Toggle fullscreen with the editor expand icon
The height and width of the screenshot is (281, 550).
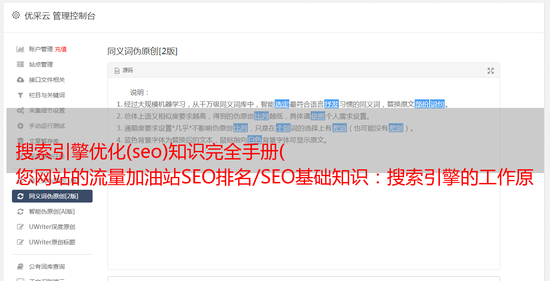491,71
